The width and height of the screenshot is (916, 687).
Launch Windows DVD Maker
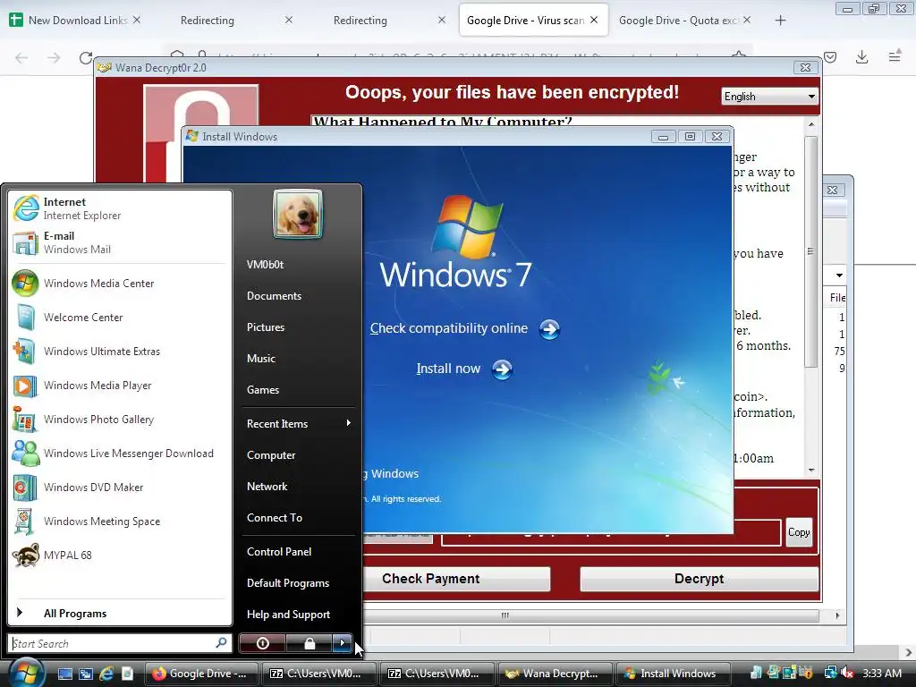[120, 488]
